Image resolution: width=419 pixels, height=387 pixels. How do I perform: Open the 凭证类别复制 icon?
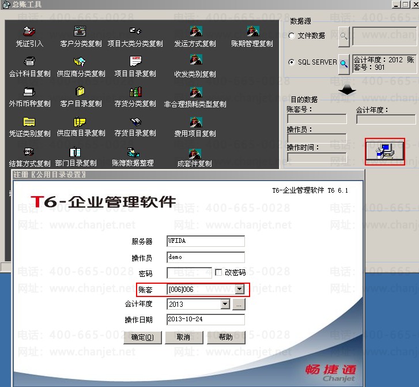pos(29,122)
